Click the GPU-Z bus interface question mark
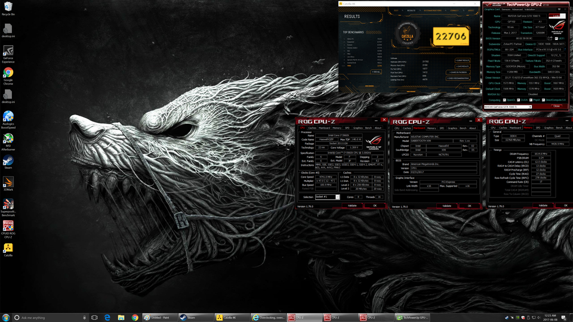Image resolution: width=573 pixels, height=322 pixels. coord(565,49)
